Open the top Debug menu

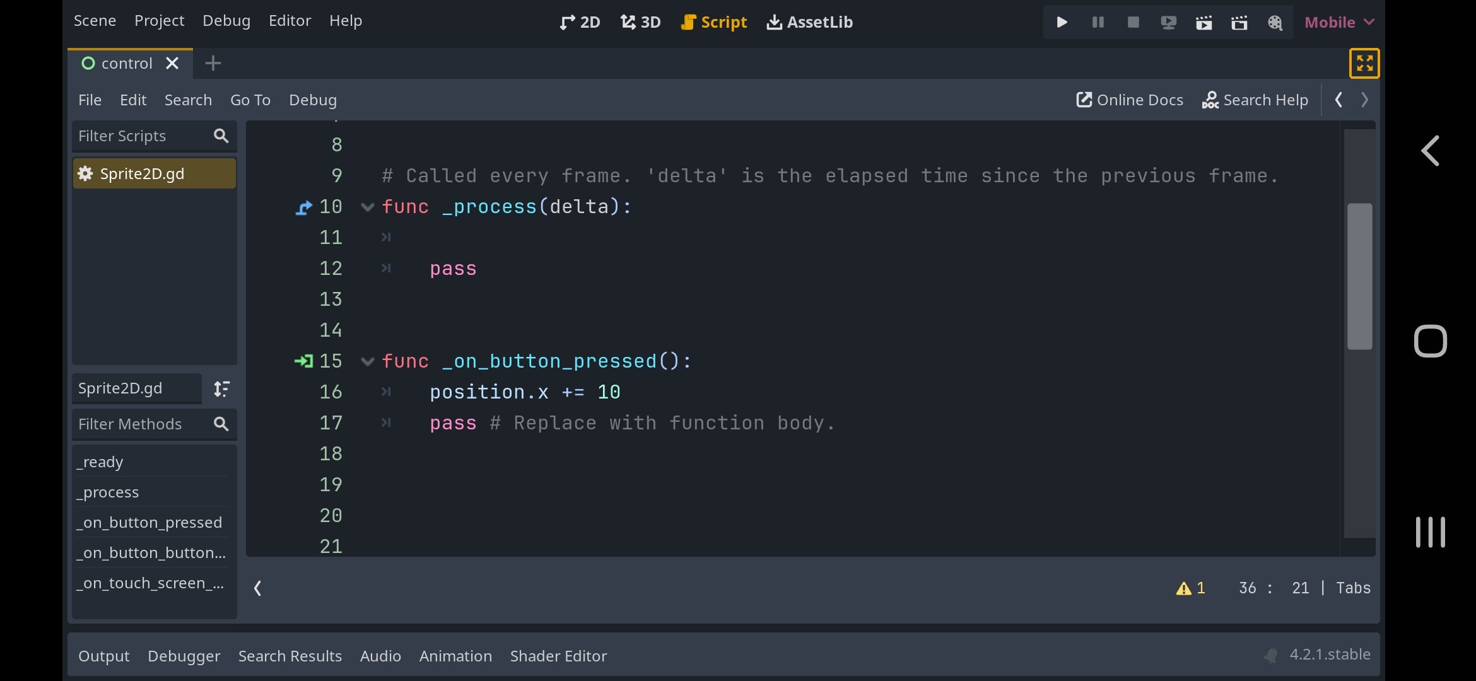(226, 21)
